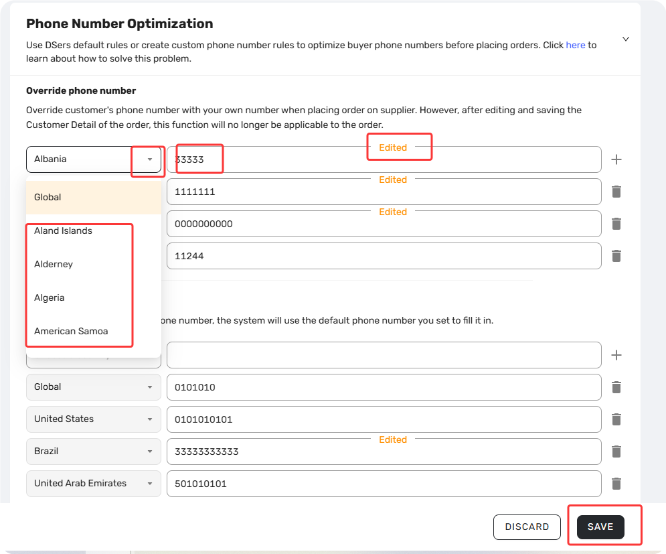Edit the 11244 phone number field
This screenshot has height=554, width=666.
tap(384, 256)
